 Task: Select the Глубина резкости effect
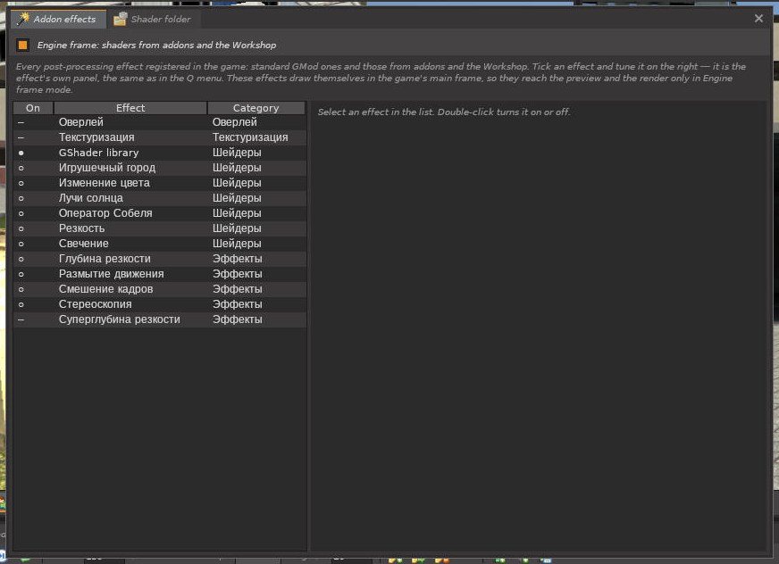(160, 259)
